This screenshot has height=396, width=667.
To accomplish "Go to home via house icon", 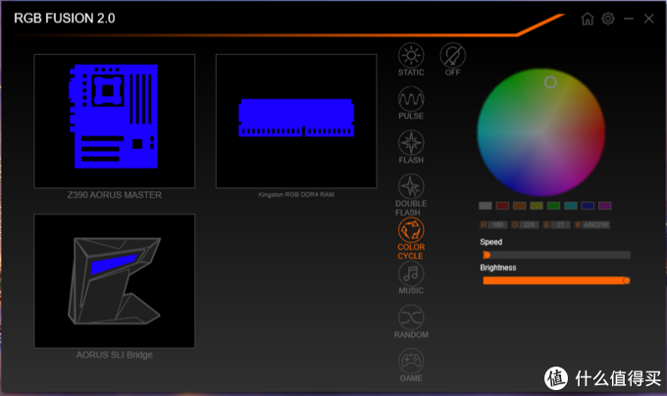I will [x=588, y=19].
